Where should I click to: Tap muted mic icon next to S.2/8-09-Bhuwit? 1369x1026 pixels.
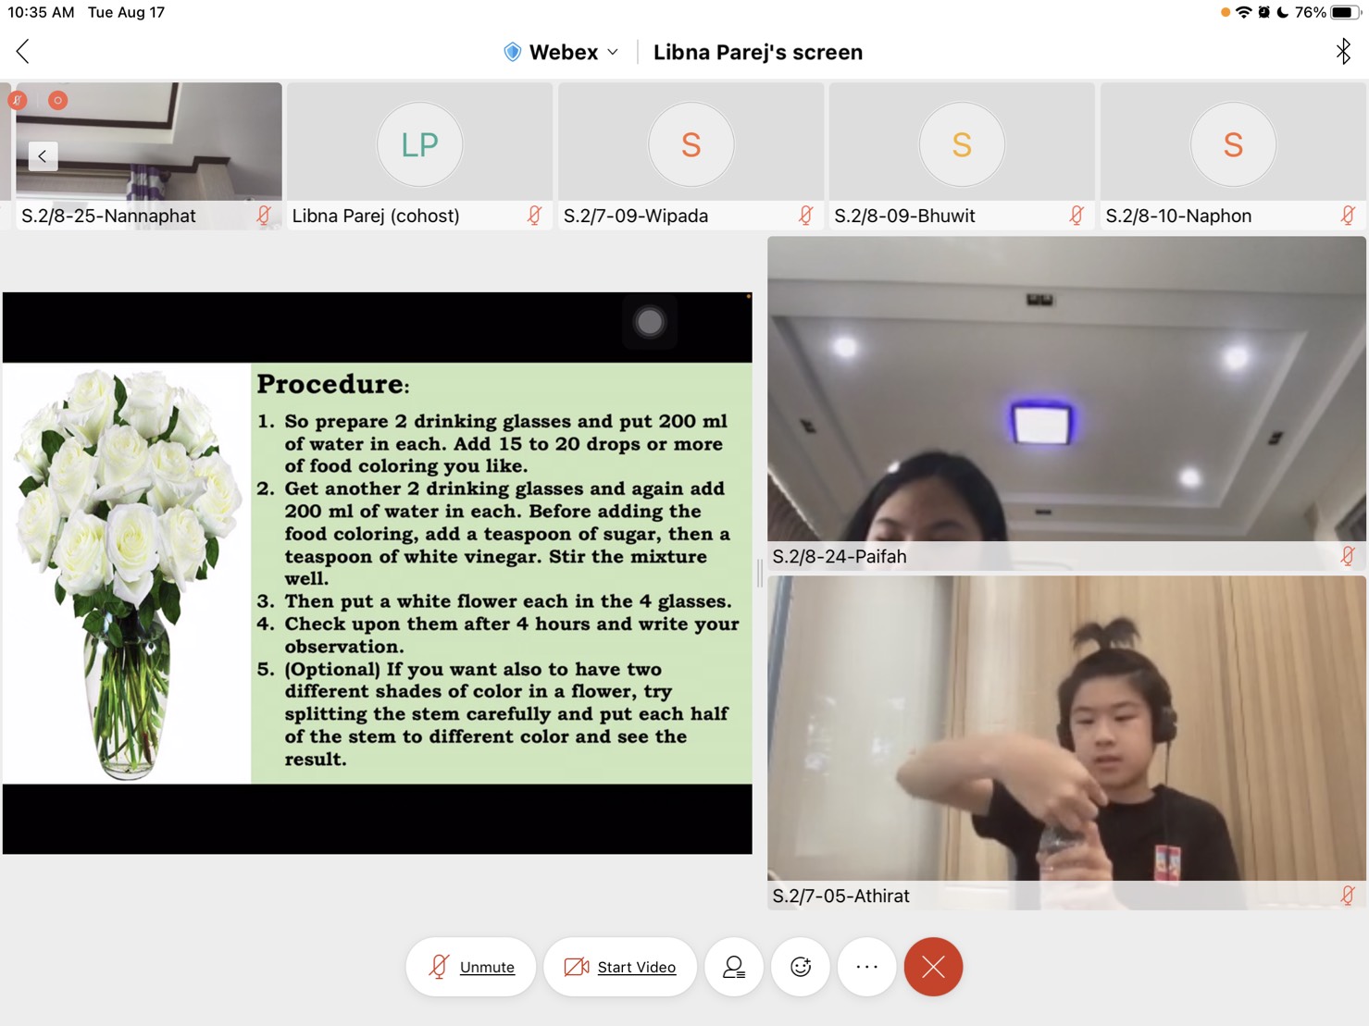click(1077, 216)
